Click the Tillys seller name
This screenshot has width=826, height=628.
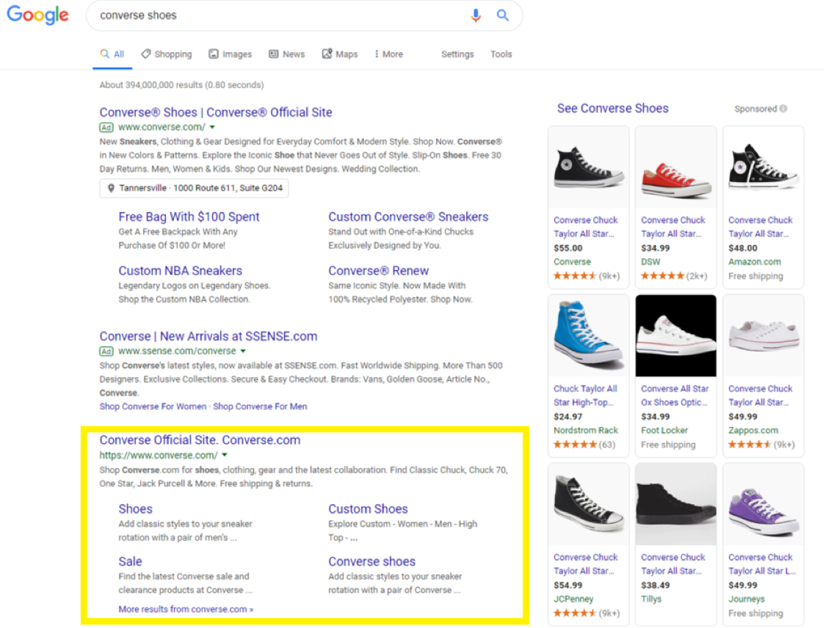tap(651, 599)
